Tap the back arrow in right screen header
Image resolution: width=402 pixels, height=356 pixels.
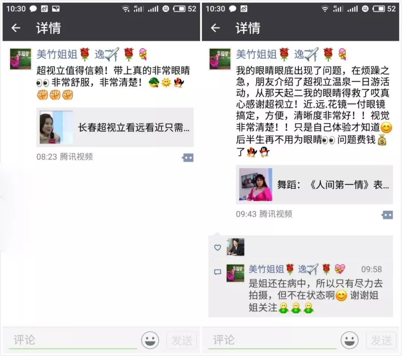coord(216,28)
